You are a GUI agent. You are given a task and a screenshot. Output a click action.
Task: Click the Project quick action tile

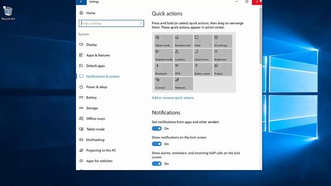[x=223, y=69]
